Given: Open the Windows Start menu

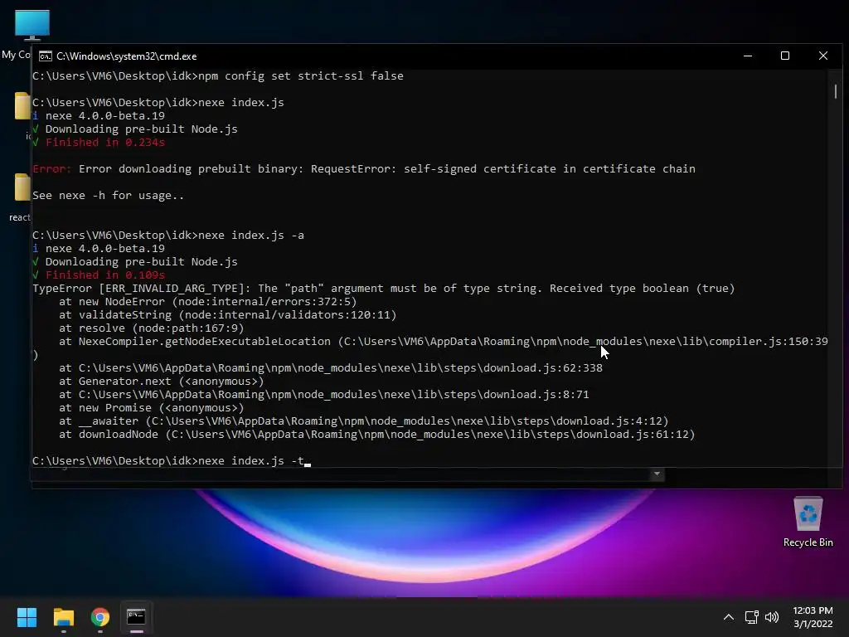Looking at the screenshot, I should tap(27, 617).
